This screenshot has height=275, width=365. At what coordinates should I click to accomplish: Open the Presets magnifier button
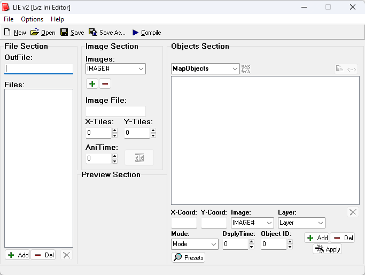click(x=188, y=257)
